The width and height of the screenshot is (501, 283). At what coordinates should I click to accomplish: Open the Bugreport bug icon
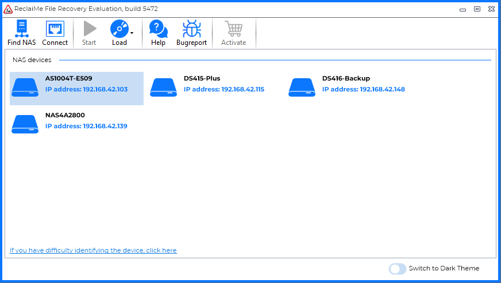pos(191,29)
